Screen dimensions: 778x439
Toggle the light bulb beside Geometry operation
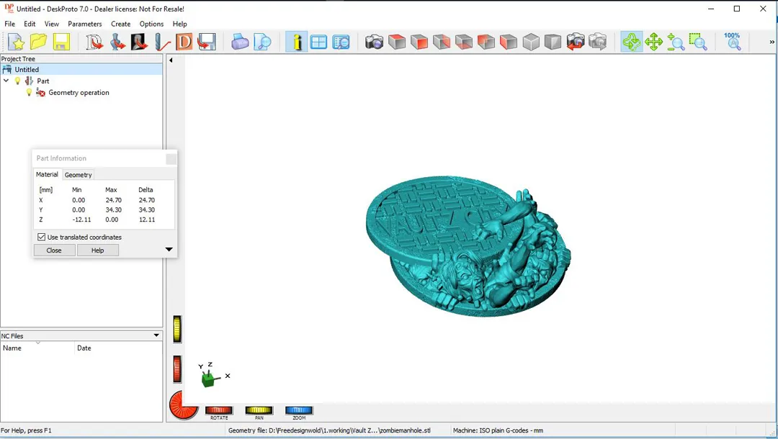29,92
